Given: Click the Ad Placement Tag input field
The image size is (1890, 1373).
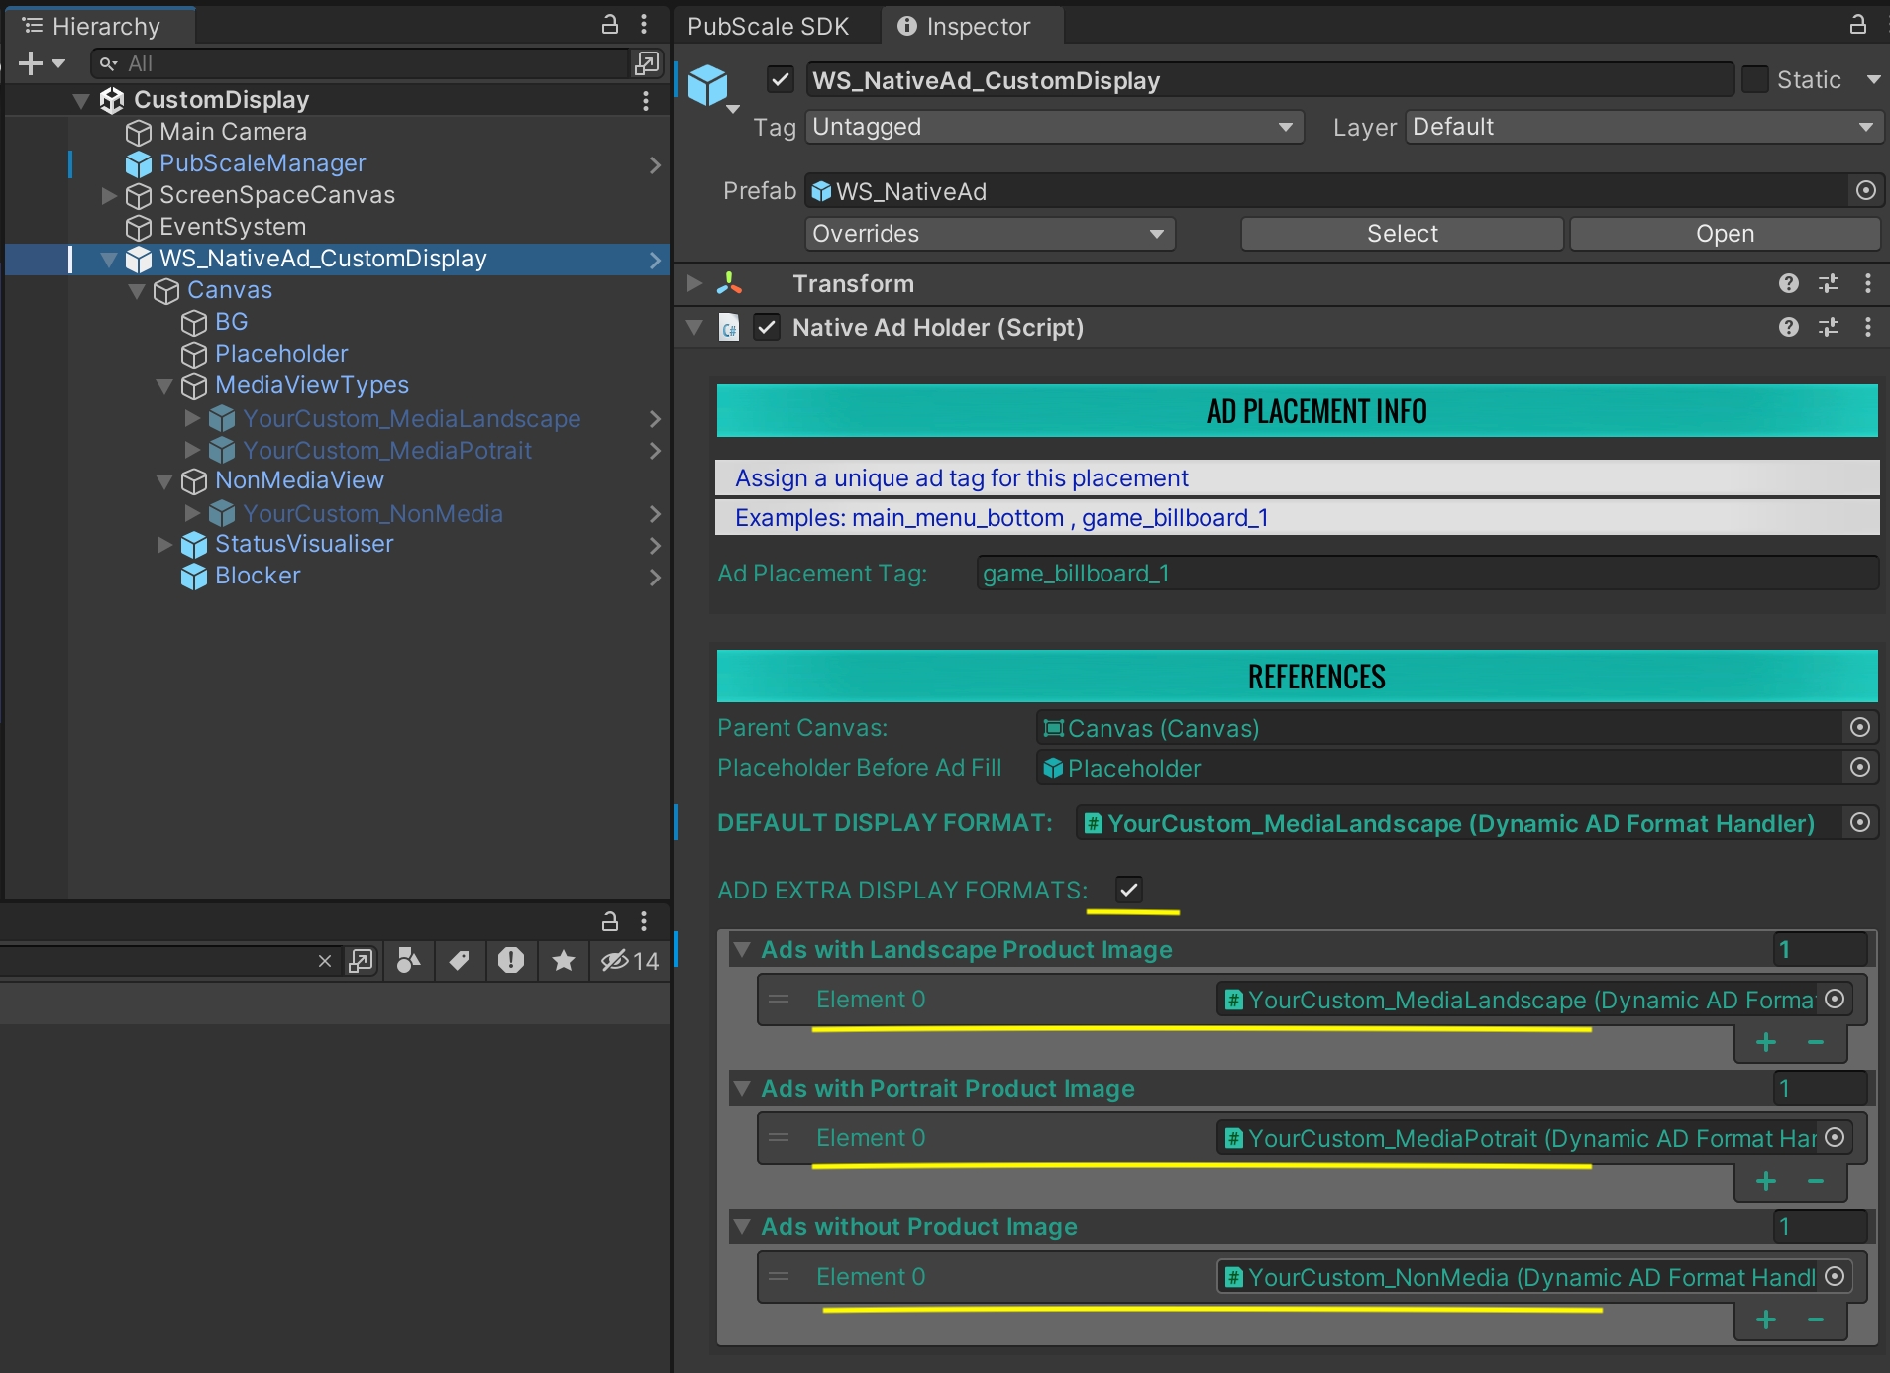Looking at the screenshot, I should tap(1426, 574).
